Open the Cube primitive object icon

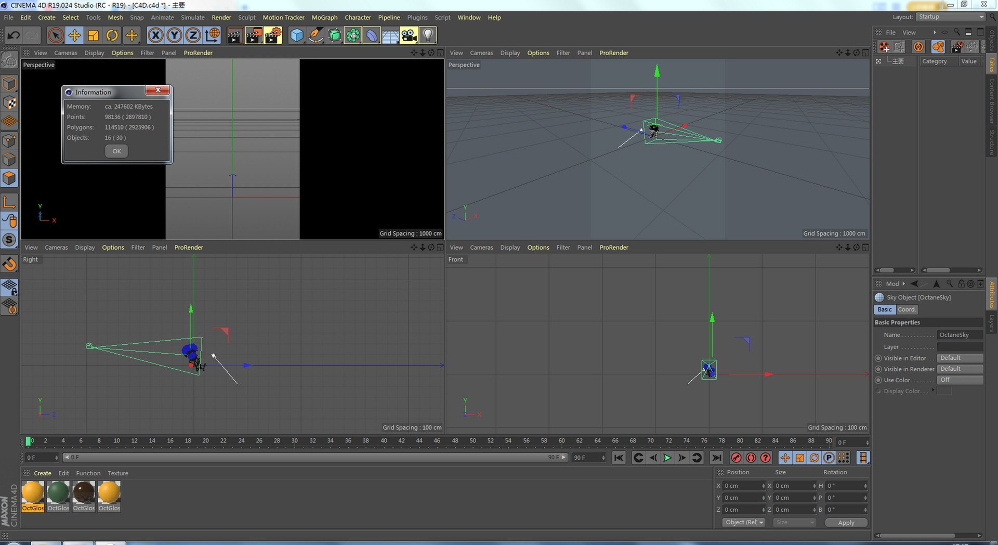pyautogui.click(x=297, y=35)
